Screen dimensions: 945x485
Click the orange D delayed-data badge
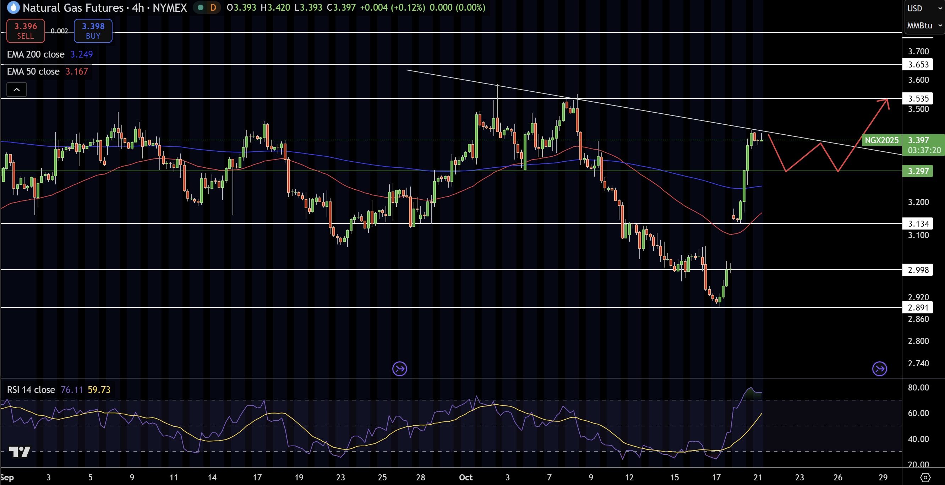coord(213,7)
